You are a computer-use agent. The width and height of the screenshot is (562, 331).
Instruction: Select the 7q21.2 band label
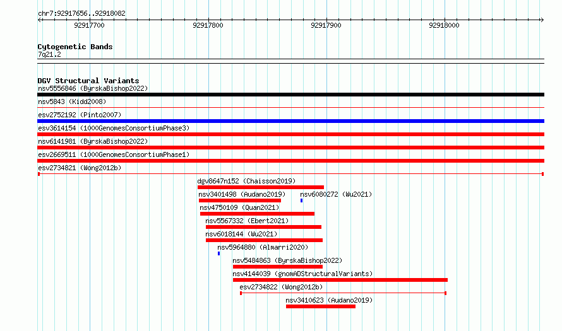49,54
